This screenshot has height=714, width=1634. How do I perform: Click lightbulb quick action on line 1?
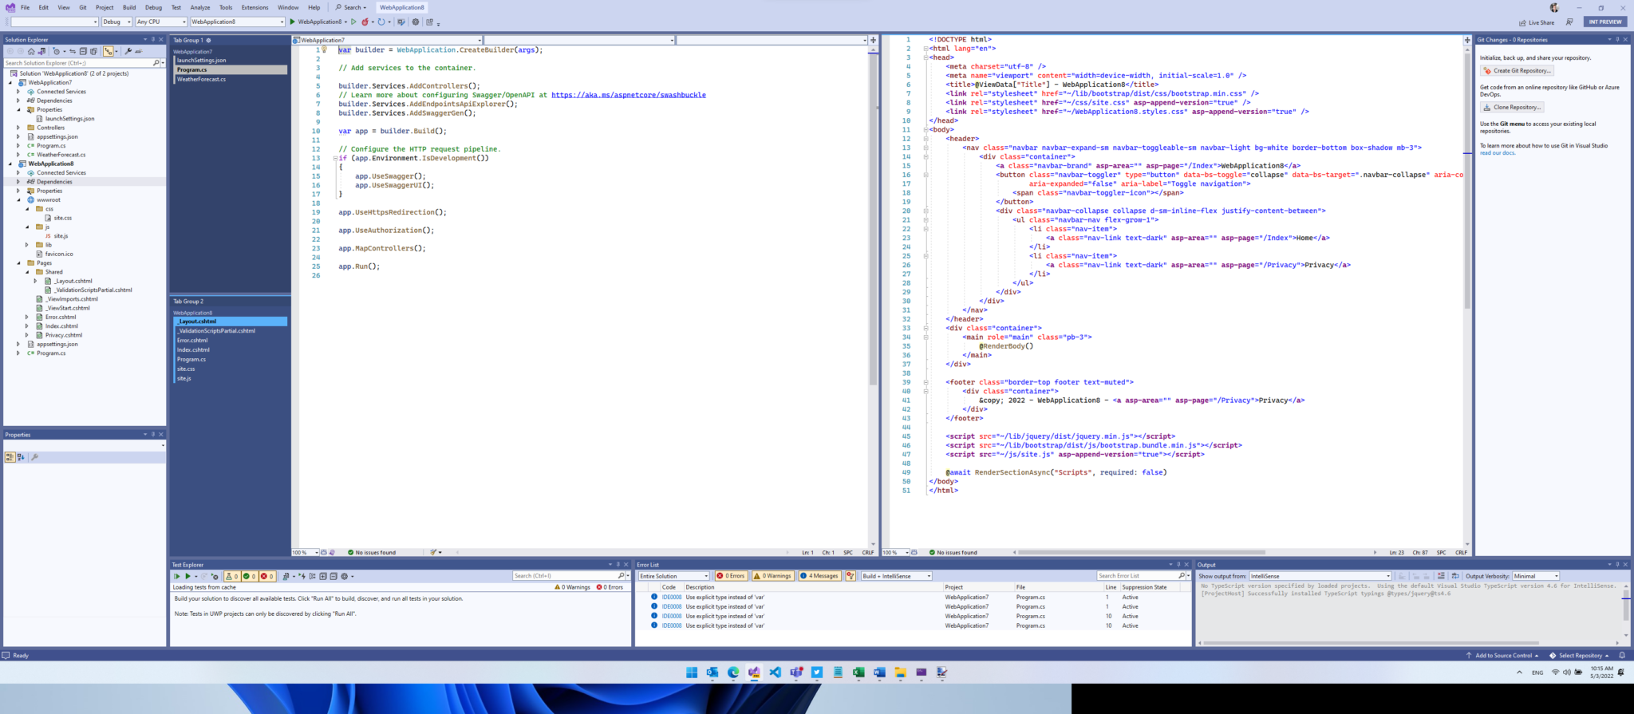tap(325, 49)
